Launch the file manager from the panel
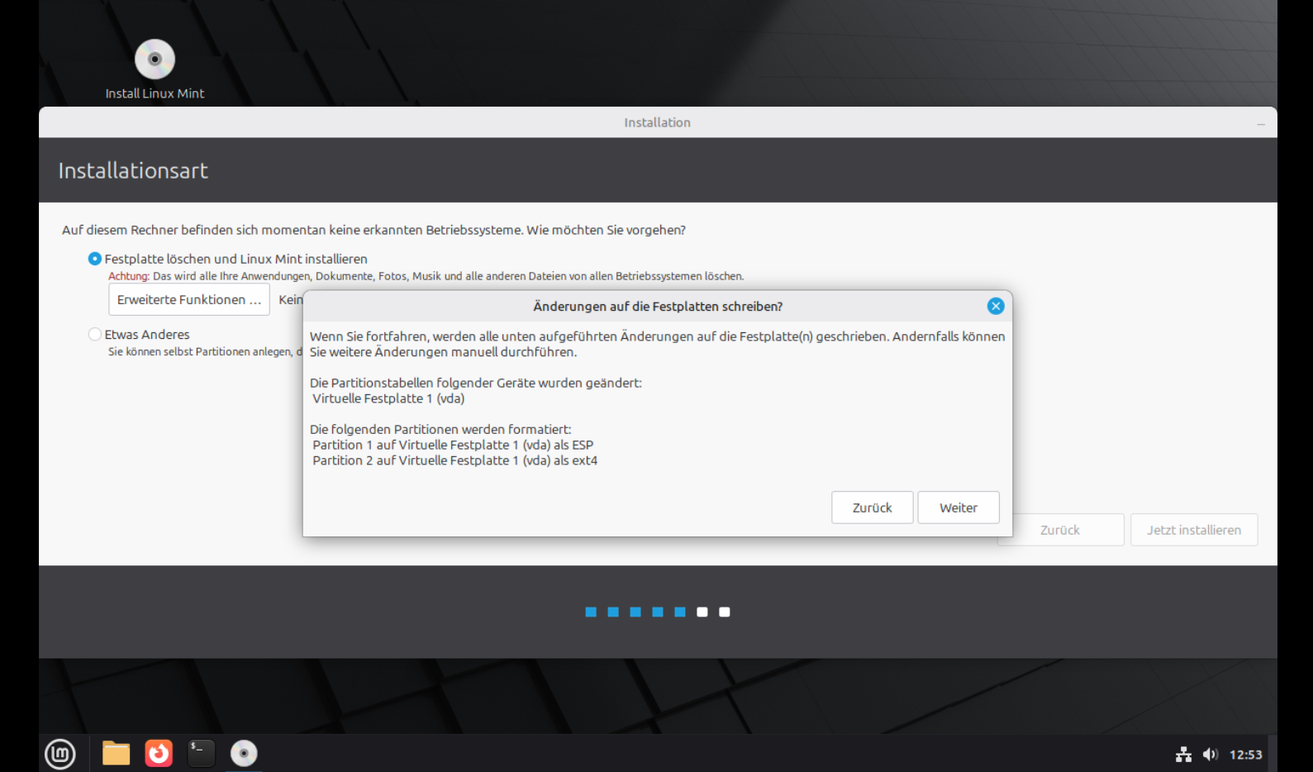This screenshot has height=772, width=1313. (116, 753)
